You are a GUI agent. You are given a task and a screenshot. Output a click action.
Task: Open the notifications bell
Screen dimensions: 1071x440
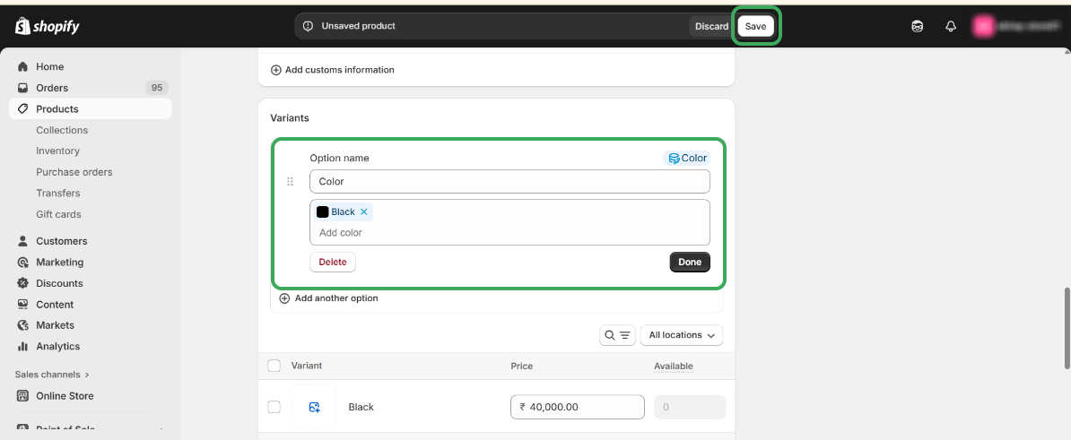(951, 26)
